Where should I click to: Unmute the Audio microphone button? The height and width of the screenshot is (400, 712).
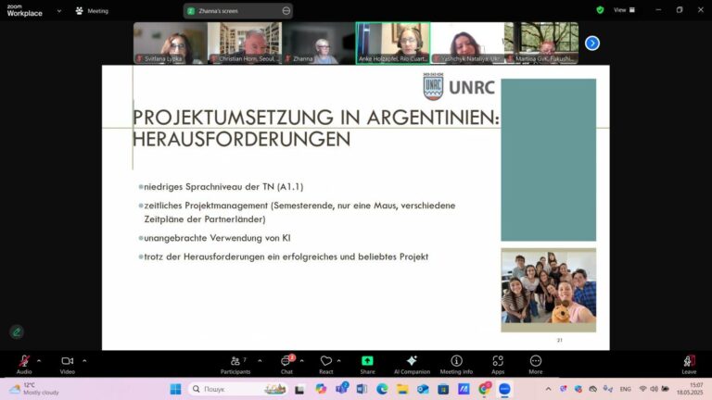[24, 364]
